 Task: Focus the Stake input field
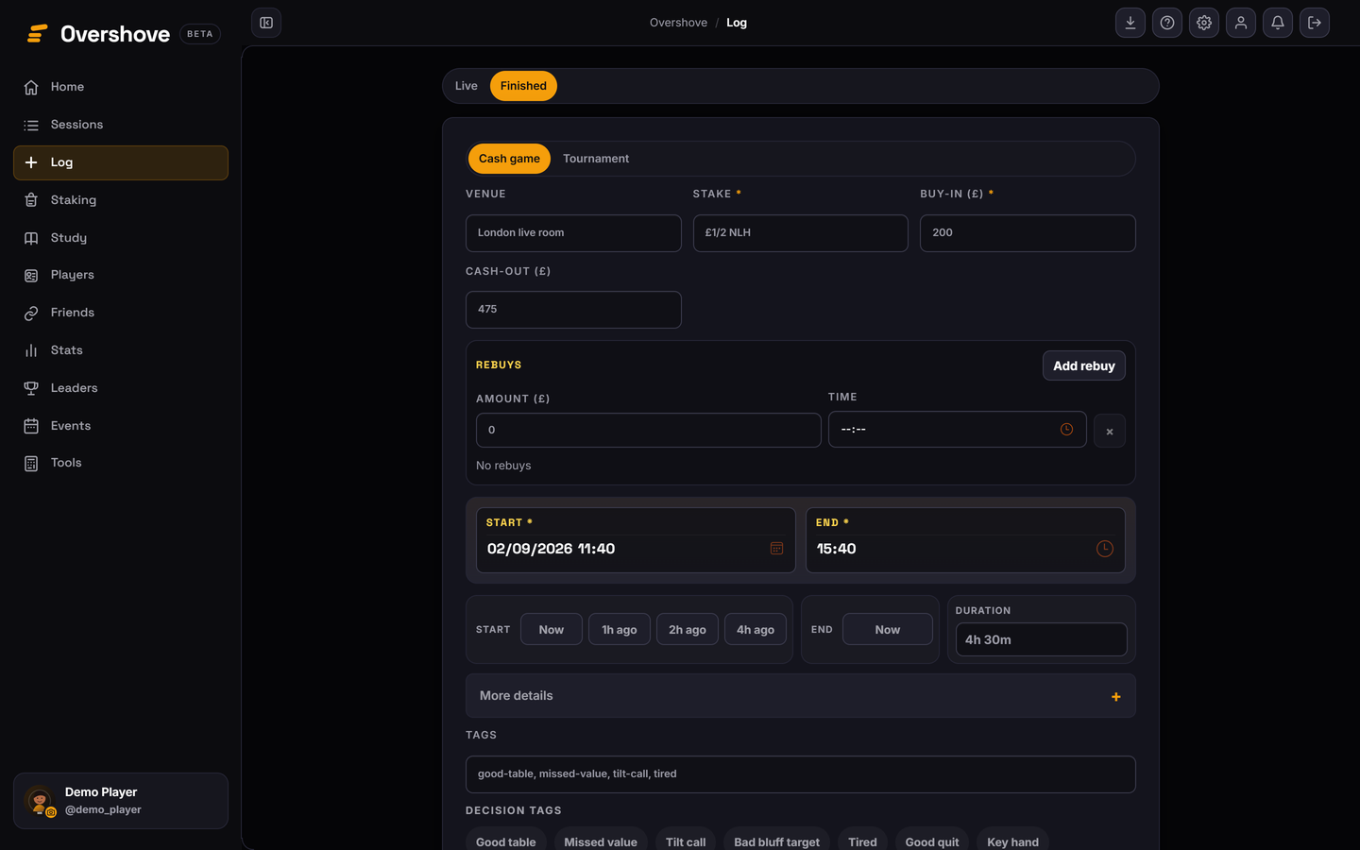pos(801,233)
